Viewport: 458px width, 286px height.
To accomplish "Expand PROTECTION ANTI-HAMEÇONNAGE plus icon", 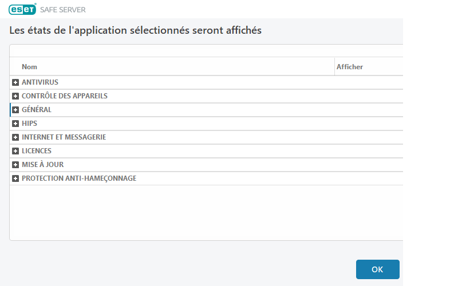I will pyautogui.click(x=15, y=178).
